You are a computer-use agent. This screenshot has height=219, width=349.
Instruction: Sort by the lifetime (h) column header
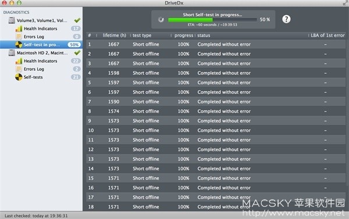click(114, 35)
